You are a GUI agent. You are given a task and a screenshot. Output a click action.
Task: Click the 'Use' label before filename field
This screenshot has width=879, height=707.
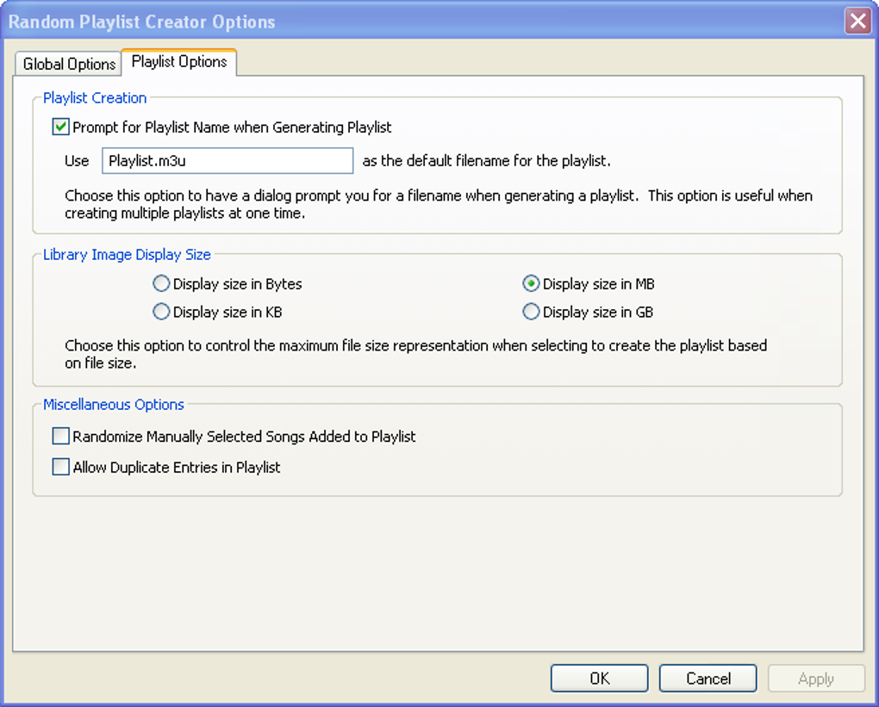click(77, 161)
